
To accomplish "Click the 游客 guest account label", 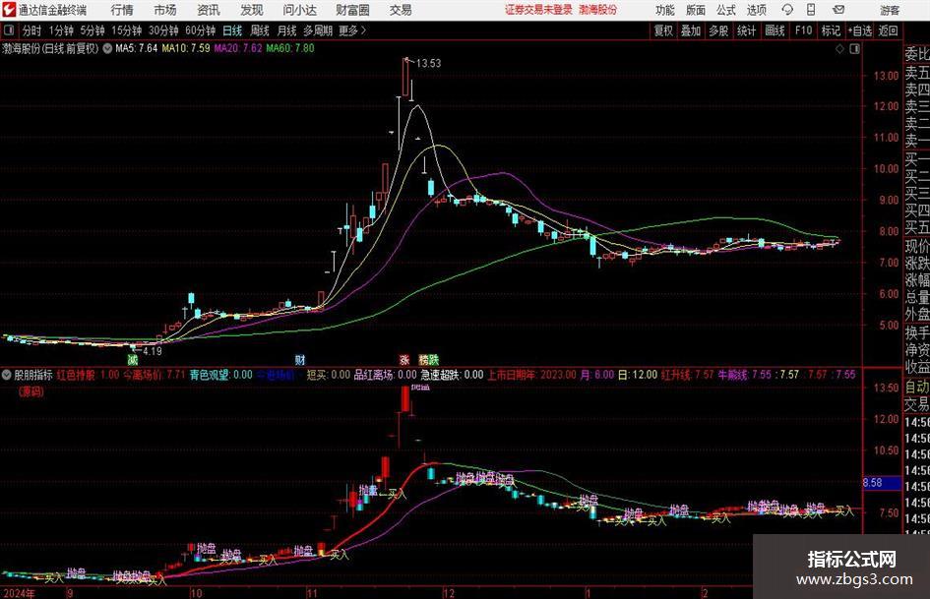I will coord(890,10).
